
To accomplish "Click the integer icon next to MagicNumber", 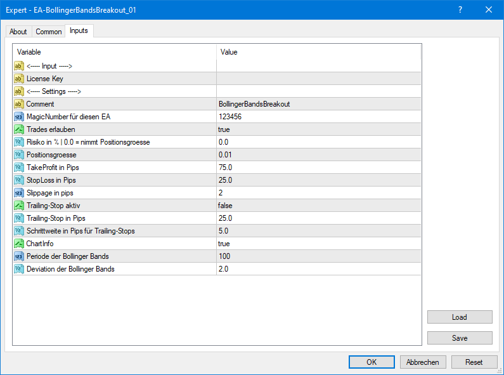I will click(19, 117).
